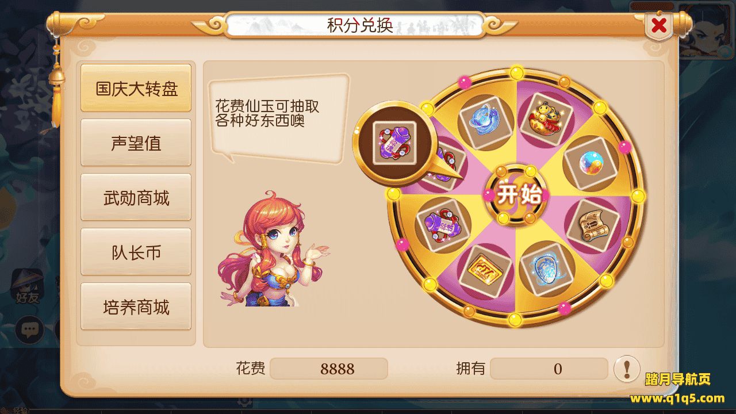Screen dimensions: 736x414
Task: Select the 国庆大转盘 tab
Action: (x=136, y=89)
